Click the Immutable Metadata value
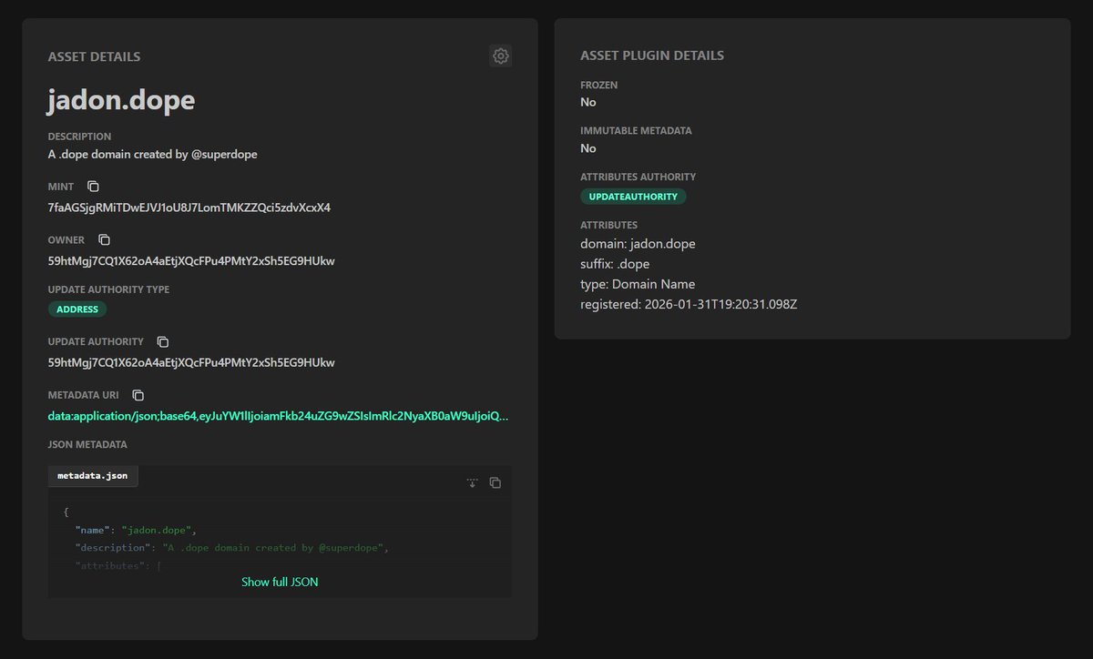This screenshot has height=659, width=1093. pyautogui.click(x=587, y=147)
